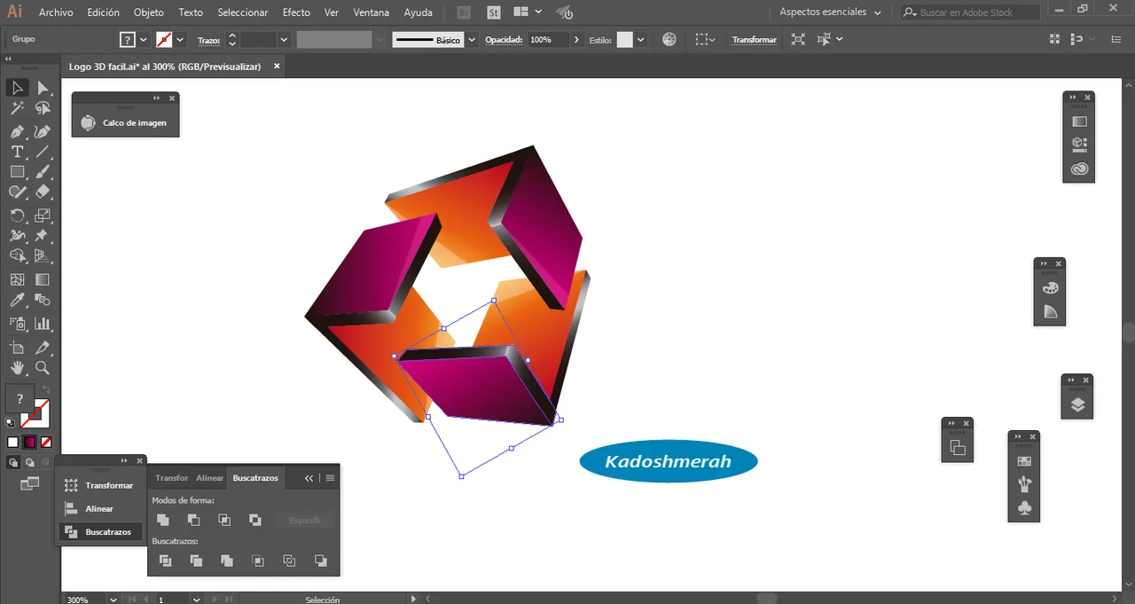
Task: Select the Eraser tool
Action: [x=43, y=192]
